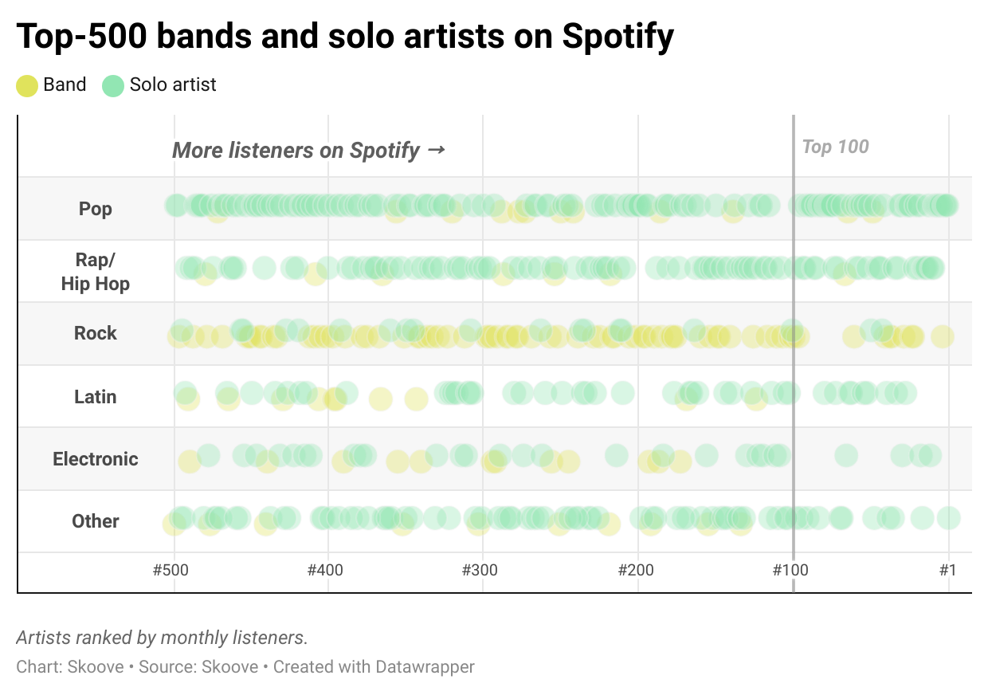Click the #500 axis tick label

(x=171, y=571)
